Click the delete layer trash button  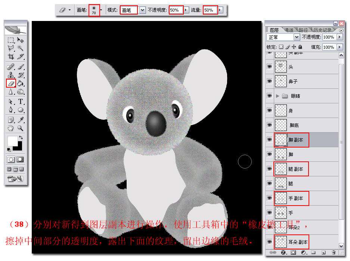tap(334, 252)
